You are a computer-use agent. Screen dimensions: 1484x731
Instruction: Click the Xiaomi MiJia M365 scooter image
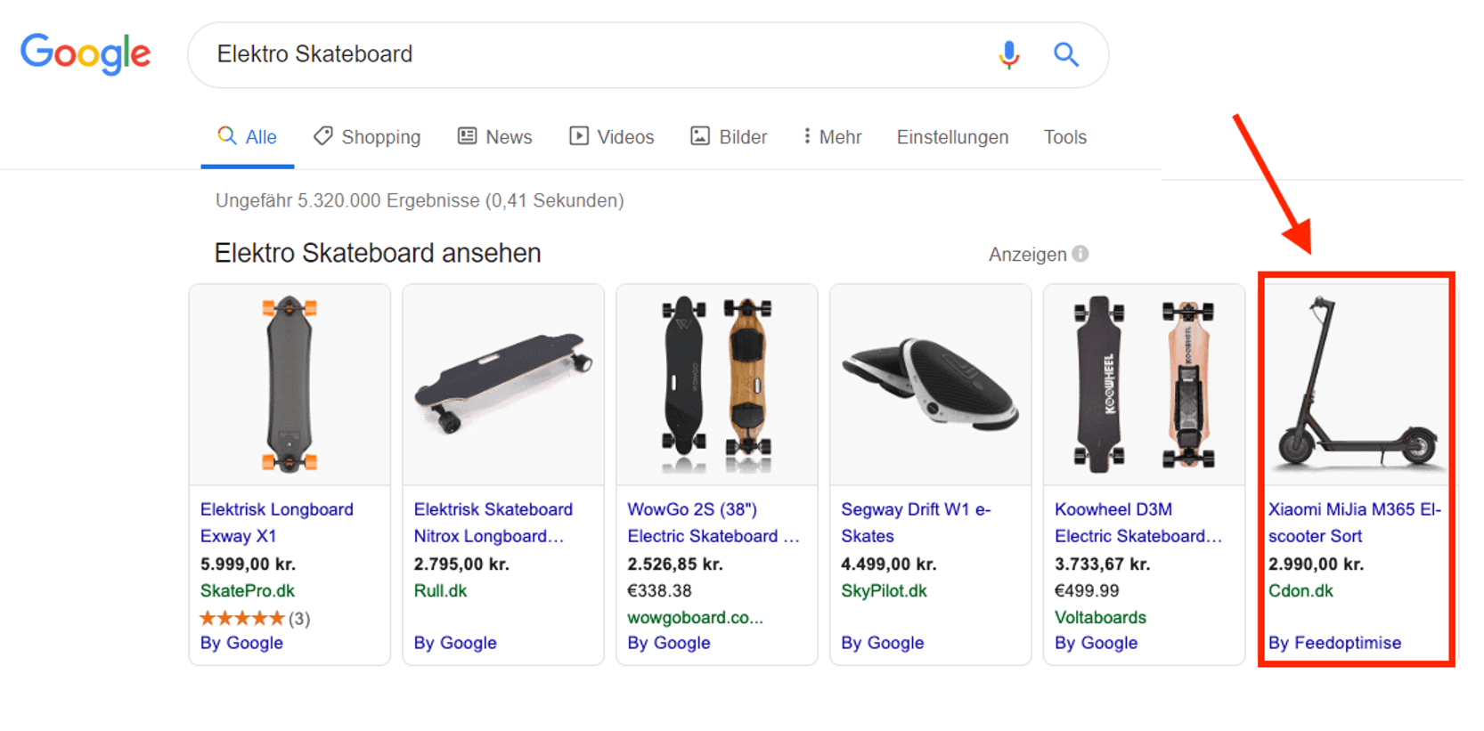[x=1356, y=385]
